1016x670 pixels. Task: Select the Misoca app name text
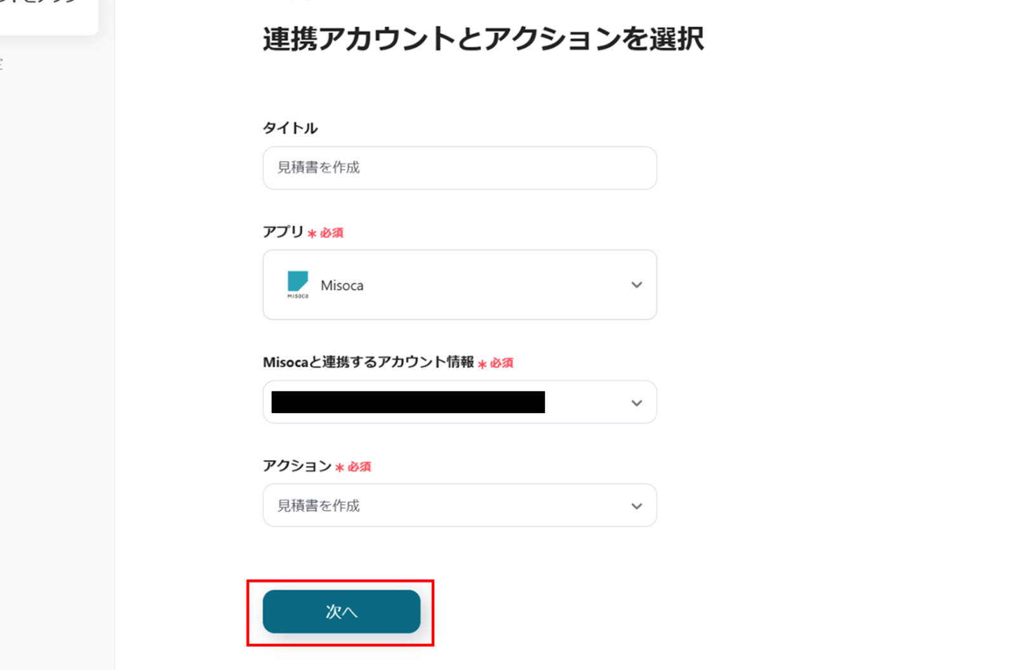tap(342, 286)
